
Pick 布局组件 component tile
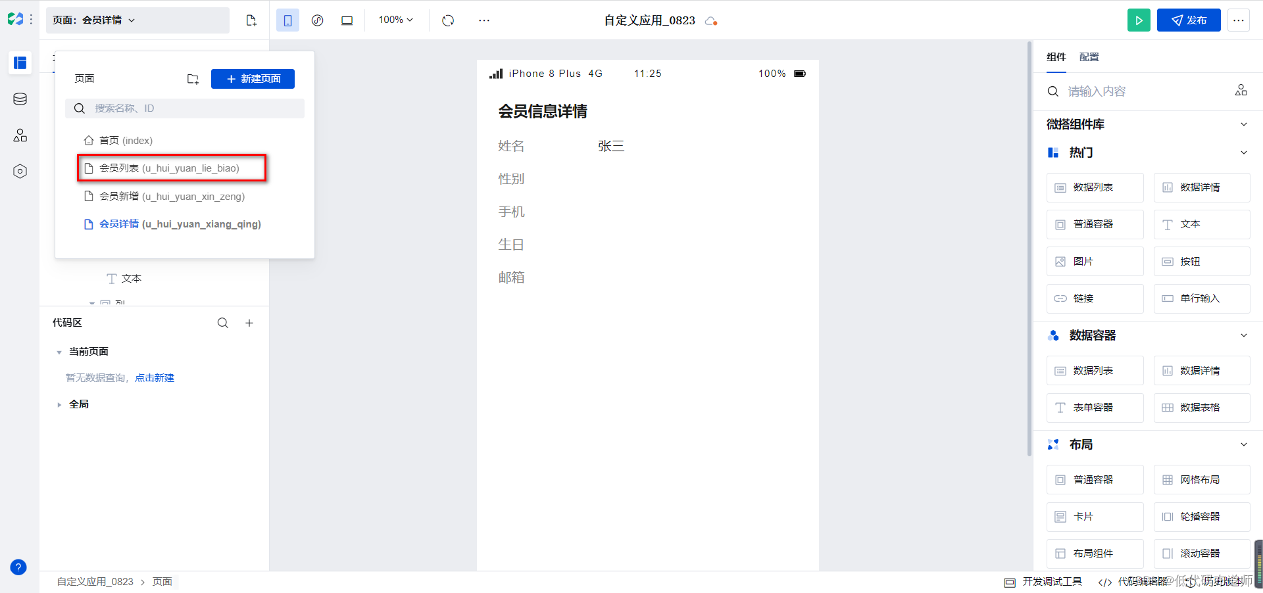(1095, 554)
